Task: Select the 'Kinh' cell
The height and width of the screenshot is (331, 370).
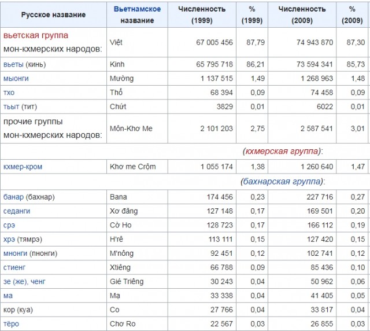Action: (x=137, y=64)
